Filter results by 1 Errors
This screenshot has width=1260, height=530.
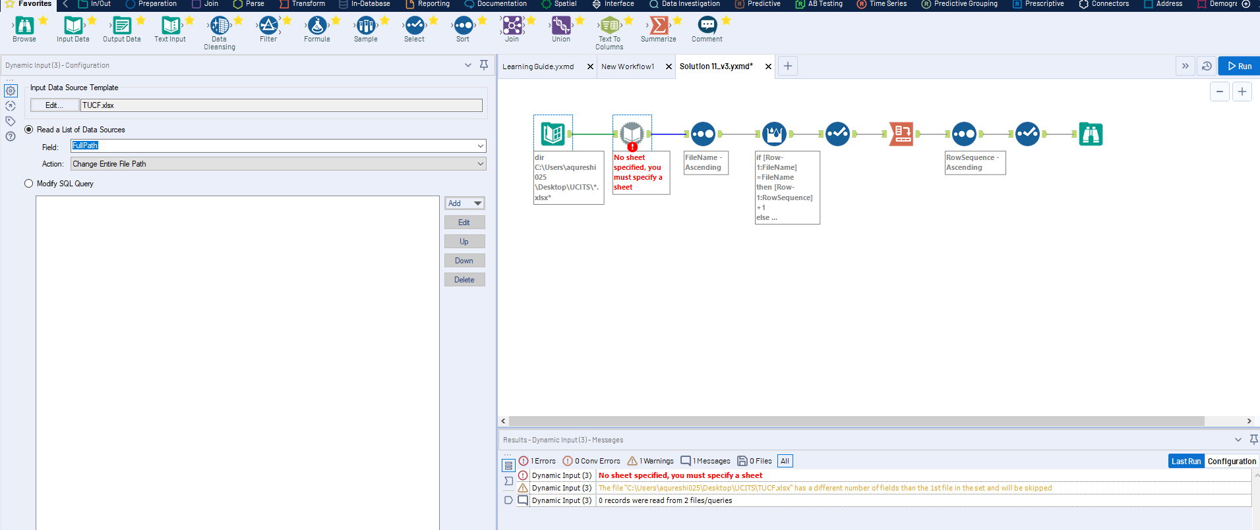point(537,461)
